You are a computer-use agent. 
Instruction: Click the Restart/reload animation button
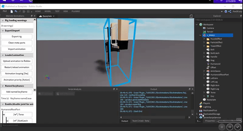coord(17,67)
